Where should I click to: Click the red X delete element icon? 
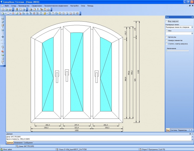13,13
